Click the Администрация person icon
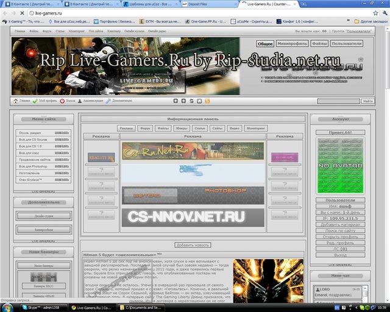This screenshot has width=390, height=312. (80, 101)
